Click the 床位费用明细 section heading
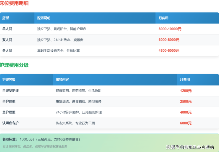219x152 pixels. [x=14, y=4]
